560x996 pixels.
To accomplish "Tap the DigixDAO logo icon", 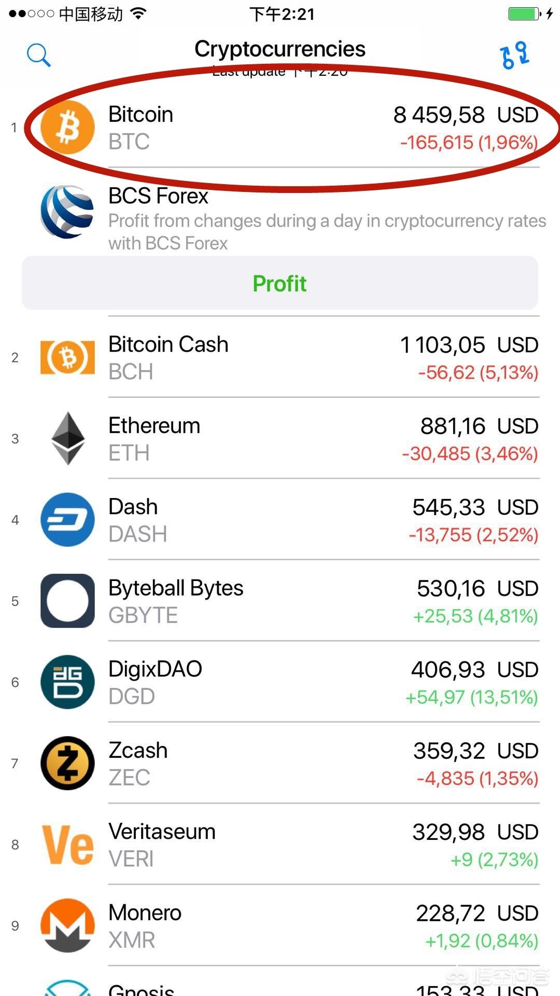I will [x=67, y=682].
